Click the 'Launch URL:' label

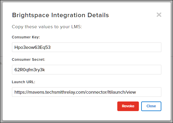pyautogui.click(x=23, y=82)
